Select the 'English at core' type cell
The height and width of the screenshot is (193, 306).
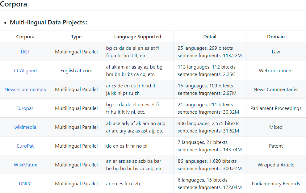[x=76, y=71]
